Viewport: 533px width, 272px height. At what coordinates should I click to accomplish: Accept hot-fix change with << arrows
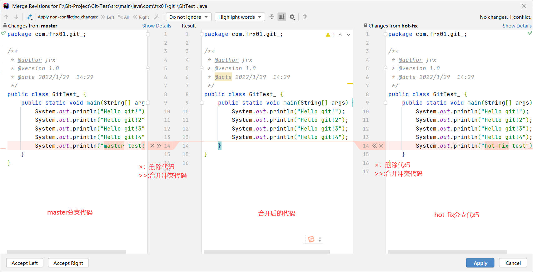click(374, 146)
